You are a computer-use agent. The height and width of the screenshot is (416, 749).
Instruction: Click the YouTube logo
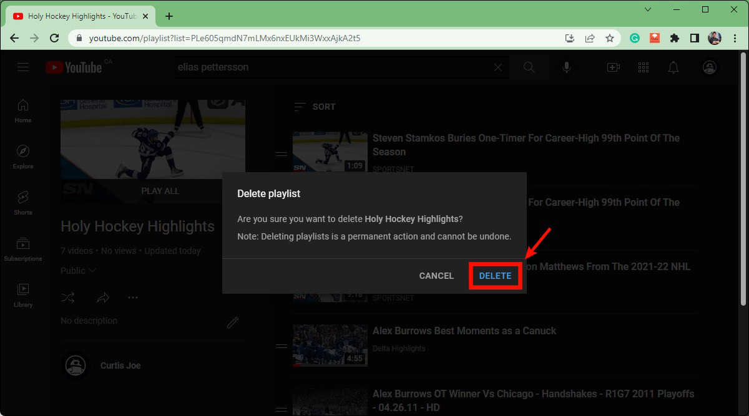click(74, 67)
